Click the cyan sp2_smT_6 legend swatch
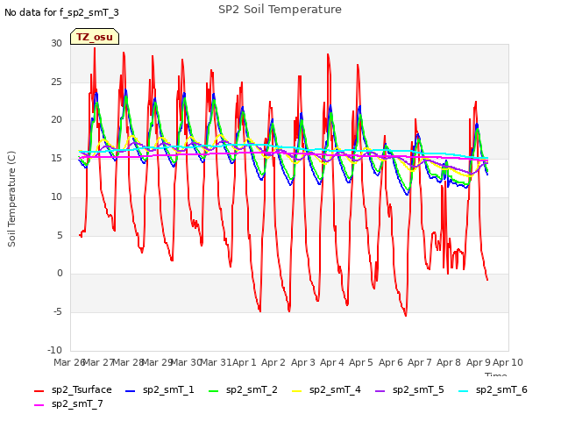The image size is (561, 421). point(464,391)
